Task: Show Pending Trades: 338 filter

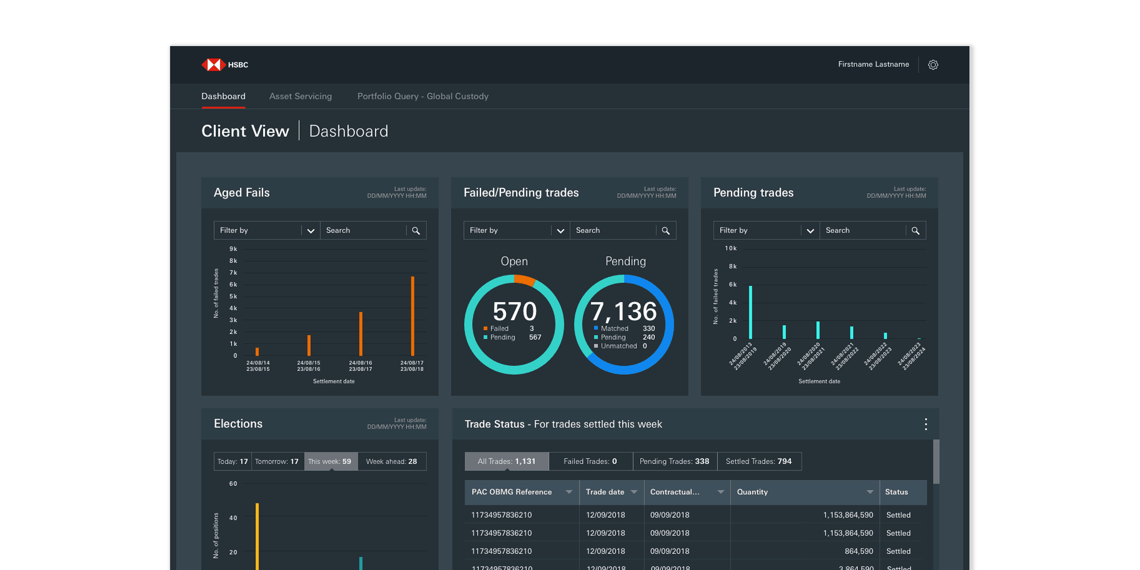Action: tap(674, 461)
